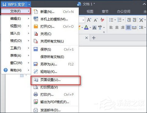Click the 输出为PDF格式(F) icon

point(36,102)
